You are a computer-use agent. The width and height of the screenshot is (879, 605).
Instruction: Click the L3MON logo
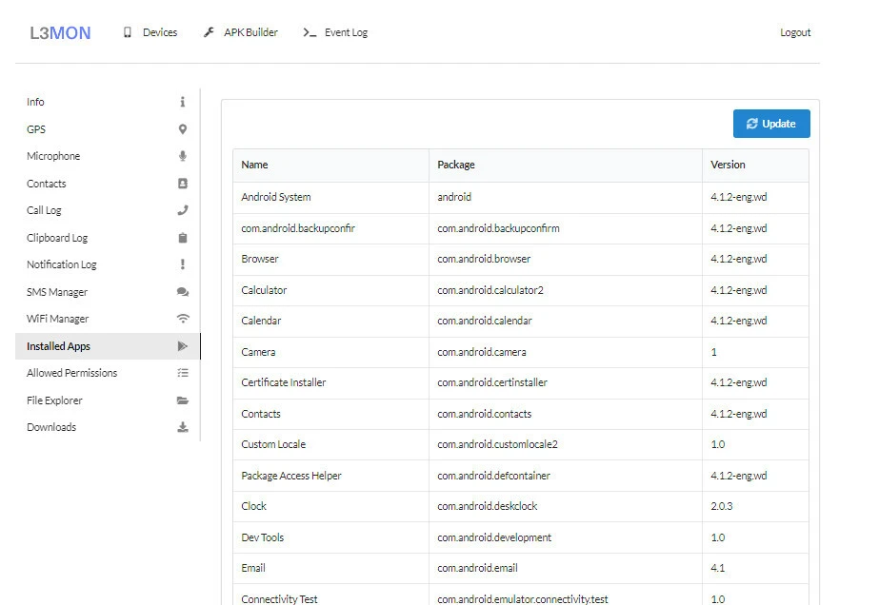pyautogui.click(x=60, y=33)
